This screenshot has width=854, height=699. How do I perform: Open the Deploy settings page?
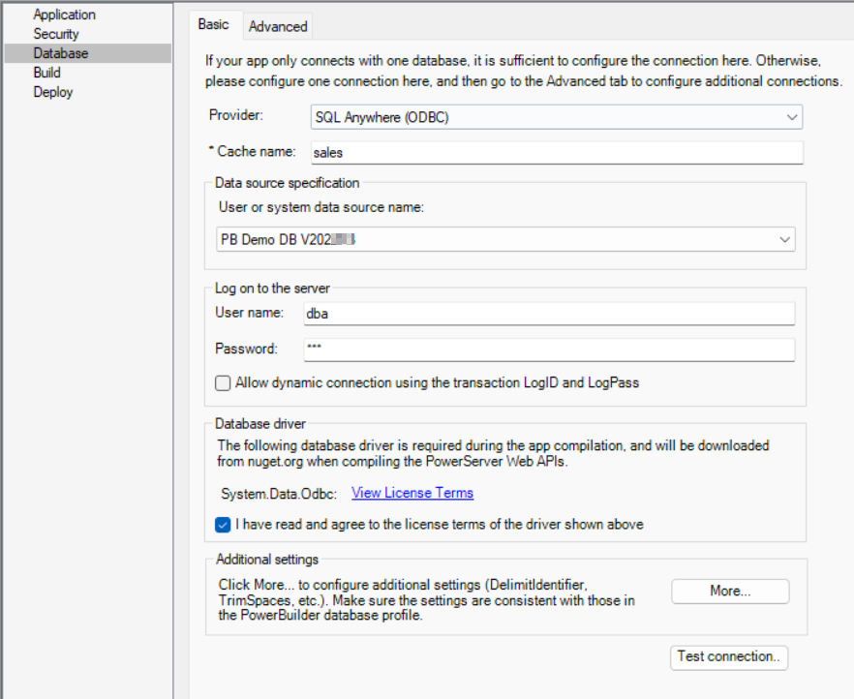(x=52, y=92)
